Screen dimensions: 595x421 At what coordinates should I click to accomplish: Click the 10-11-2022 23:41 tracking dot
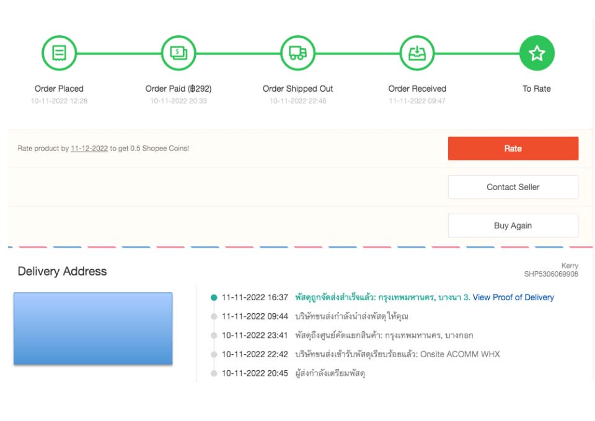click(x=214, y=336)
